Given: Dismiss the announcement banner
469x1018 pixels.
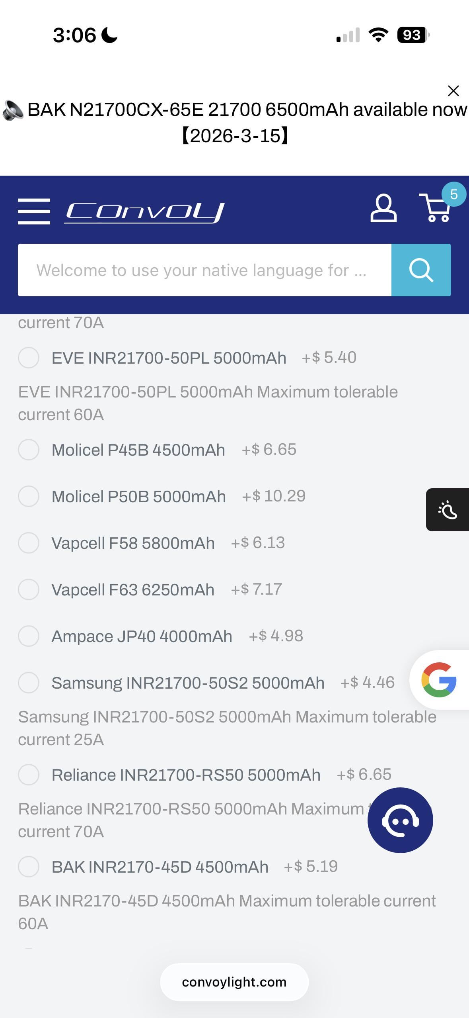Looking at the screenshot, I should [x=453, y=91].
